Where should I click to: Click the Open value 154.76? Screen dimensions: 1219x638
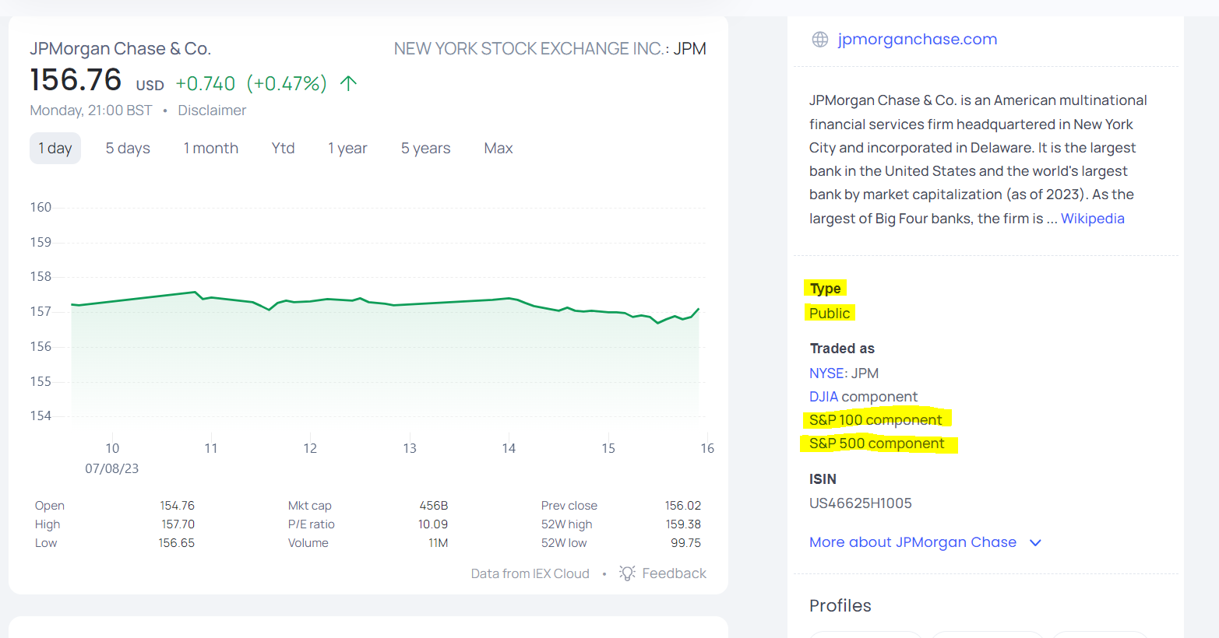point(178,506)
